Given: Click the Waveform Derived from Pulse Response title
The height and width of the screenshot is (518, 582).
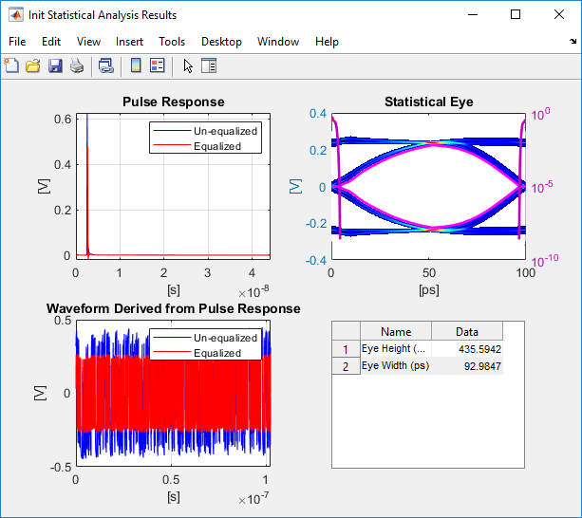Looking at the screenshot, I should tap(174, 308).
